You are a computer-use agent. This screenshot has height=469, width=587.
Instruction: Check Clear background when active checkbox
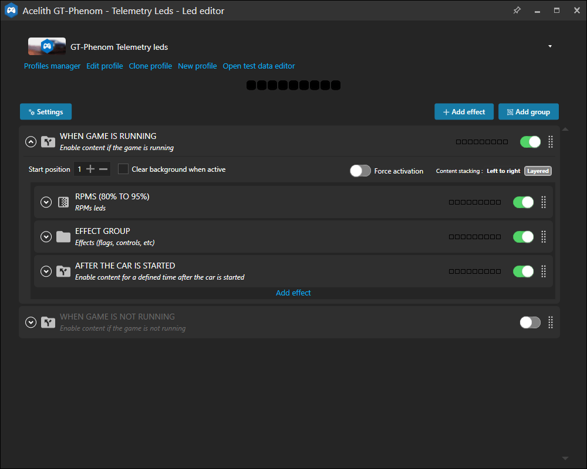[123, 169]
